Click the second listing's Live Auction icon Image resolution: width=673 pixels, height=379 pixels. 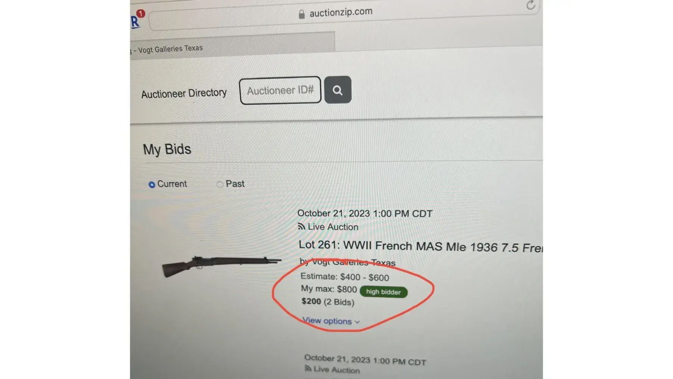coord(308,368)
